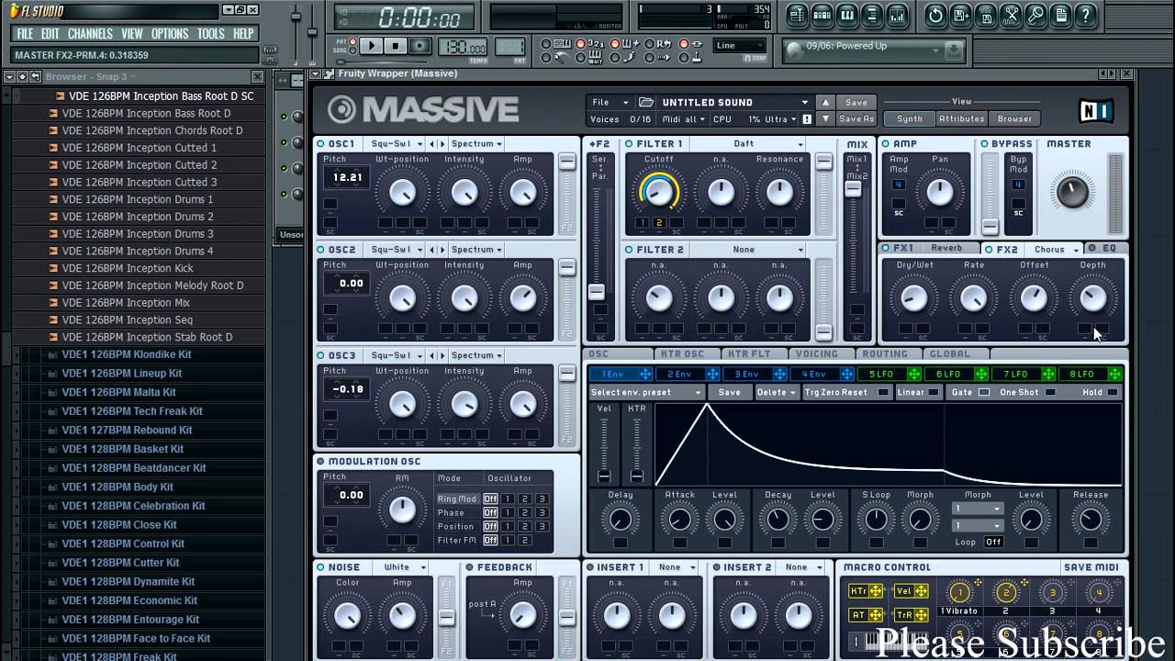Image resolution: width=1175 pixels, height=661 pixels.
Task: Open the OPTIONS menu
Action: tap(170, 34)
